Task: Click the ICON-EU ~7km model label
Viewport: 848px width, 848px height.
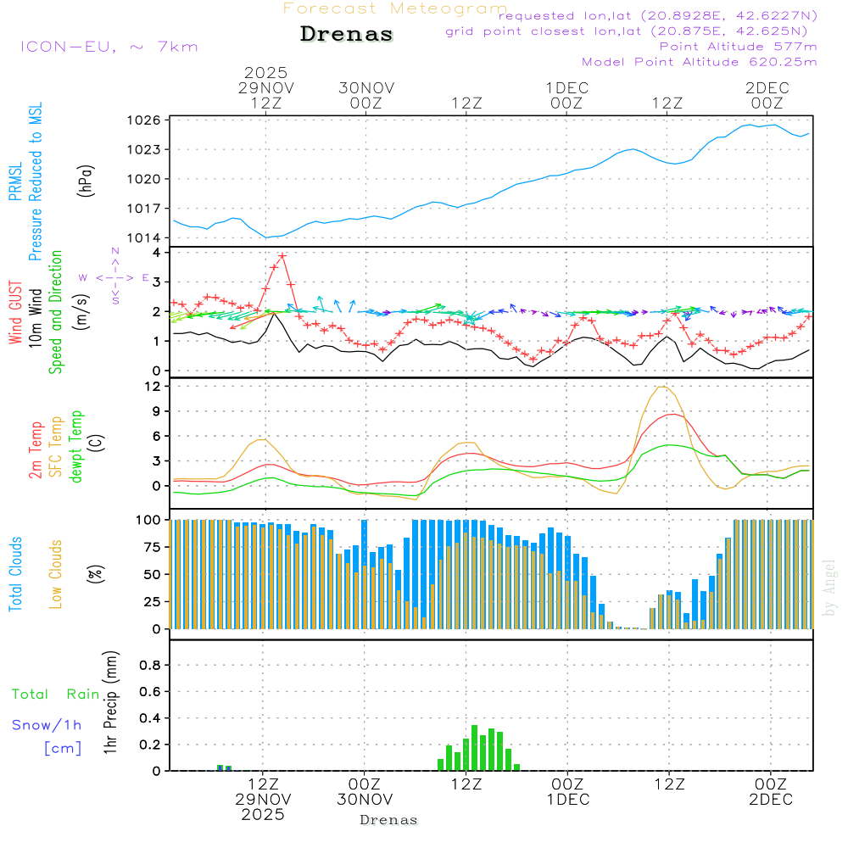Action: click(x=109, y=47)
